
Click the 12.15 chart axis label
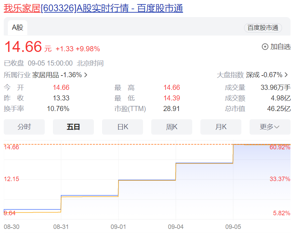[x=12, y=179]
